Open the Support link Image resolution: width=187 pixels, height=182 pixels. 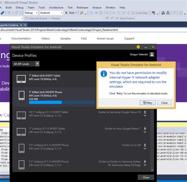129,38
